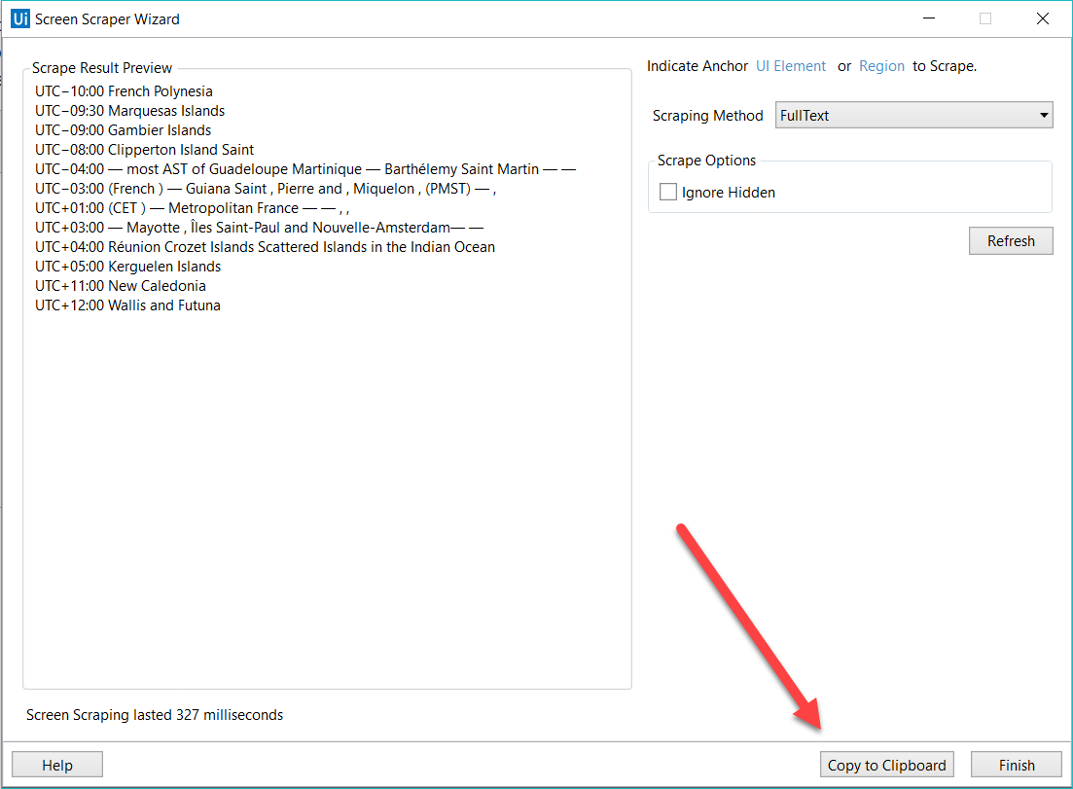Select the UTC+12:00 Wallis and Futuna line

(128, 305)
